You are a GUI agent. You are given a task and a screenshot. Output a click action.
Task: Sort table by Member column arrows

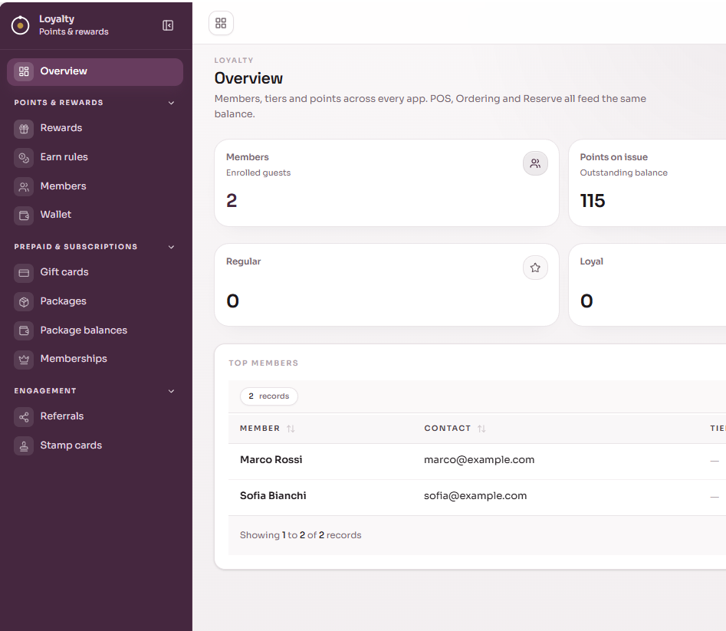tap(291, 429)
